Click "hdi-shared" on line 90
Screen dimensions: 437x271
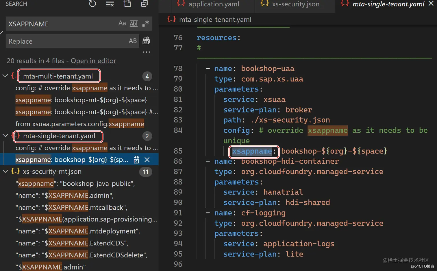tap(308, 202)
